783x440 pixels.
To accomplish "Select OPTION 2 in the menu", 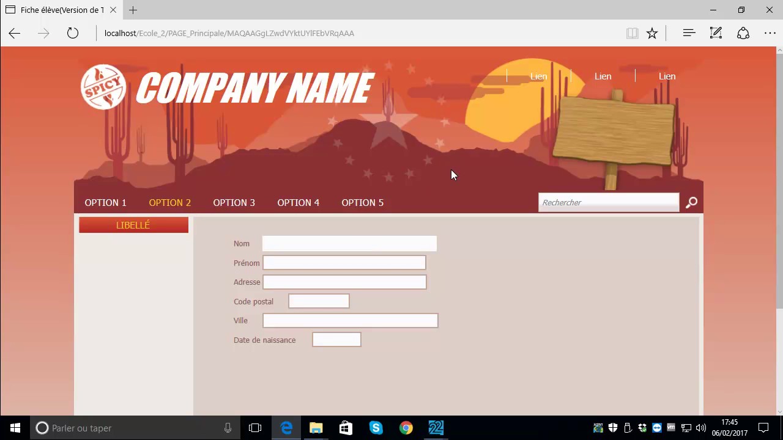I will coord(170,203).
